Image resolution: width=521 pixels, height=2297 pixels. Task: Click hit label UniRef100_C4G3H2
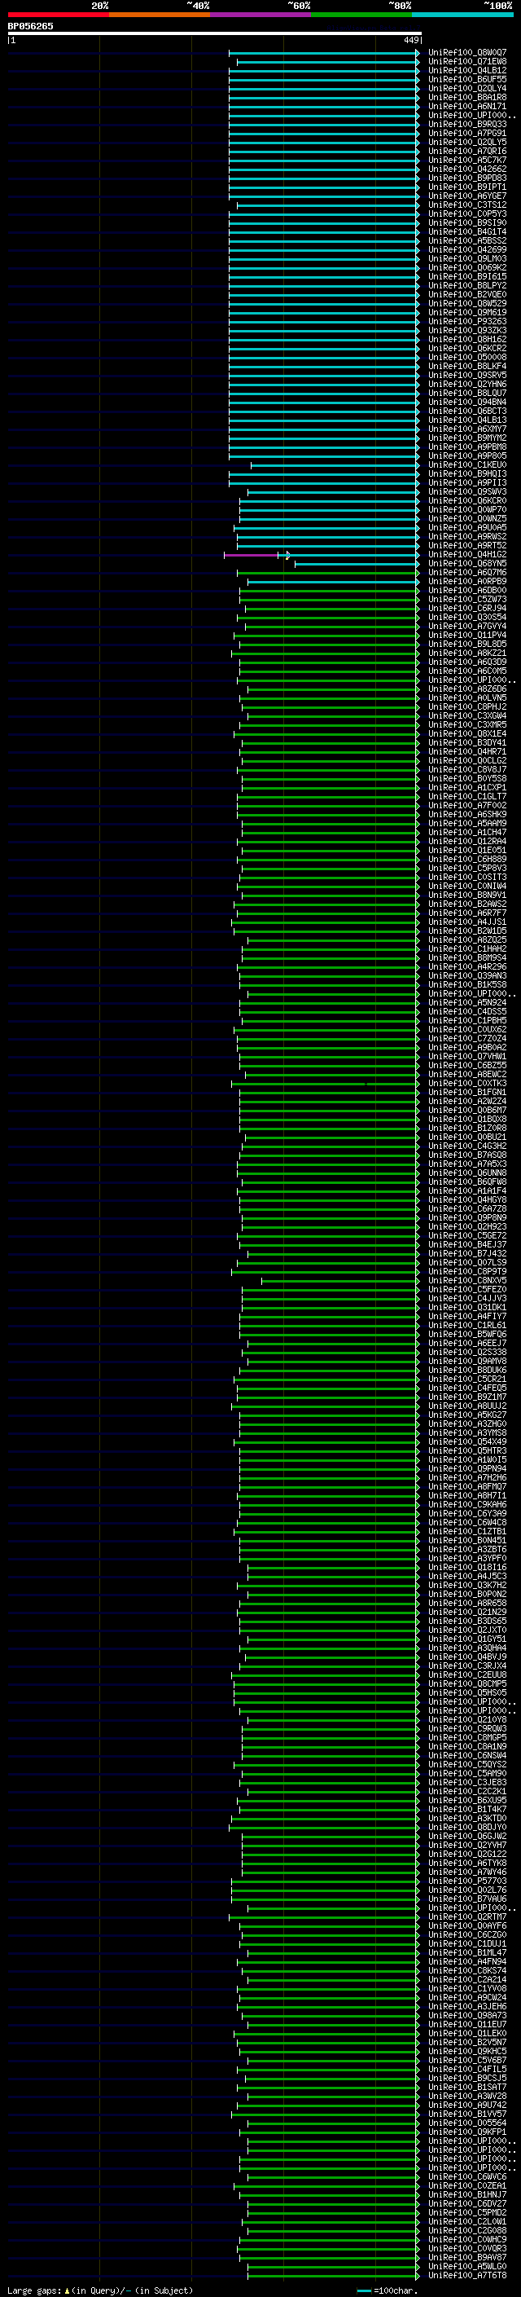(466, 1146)
